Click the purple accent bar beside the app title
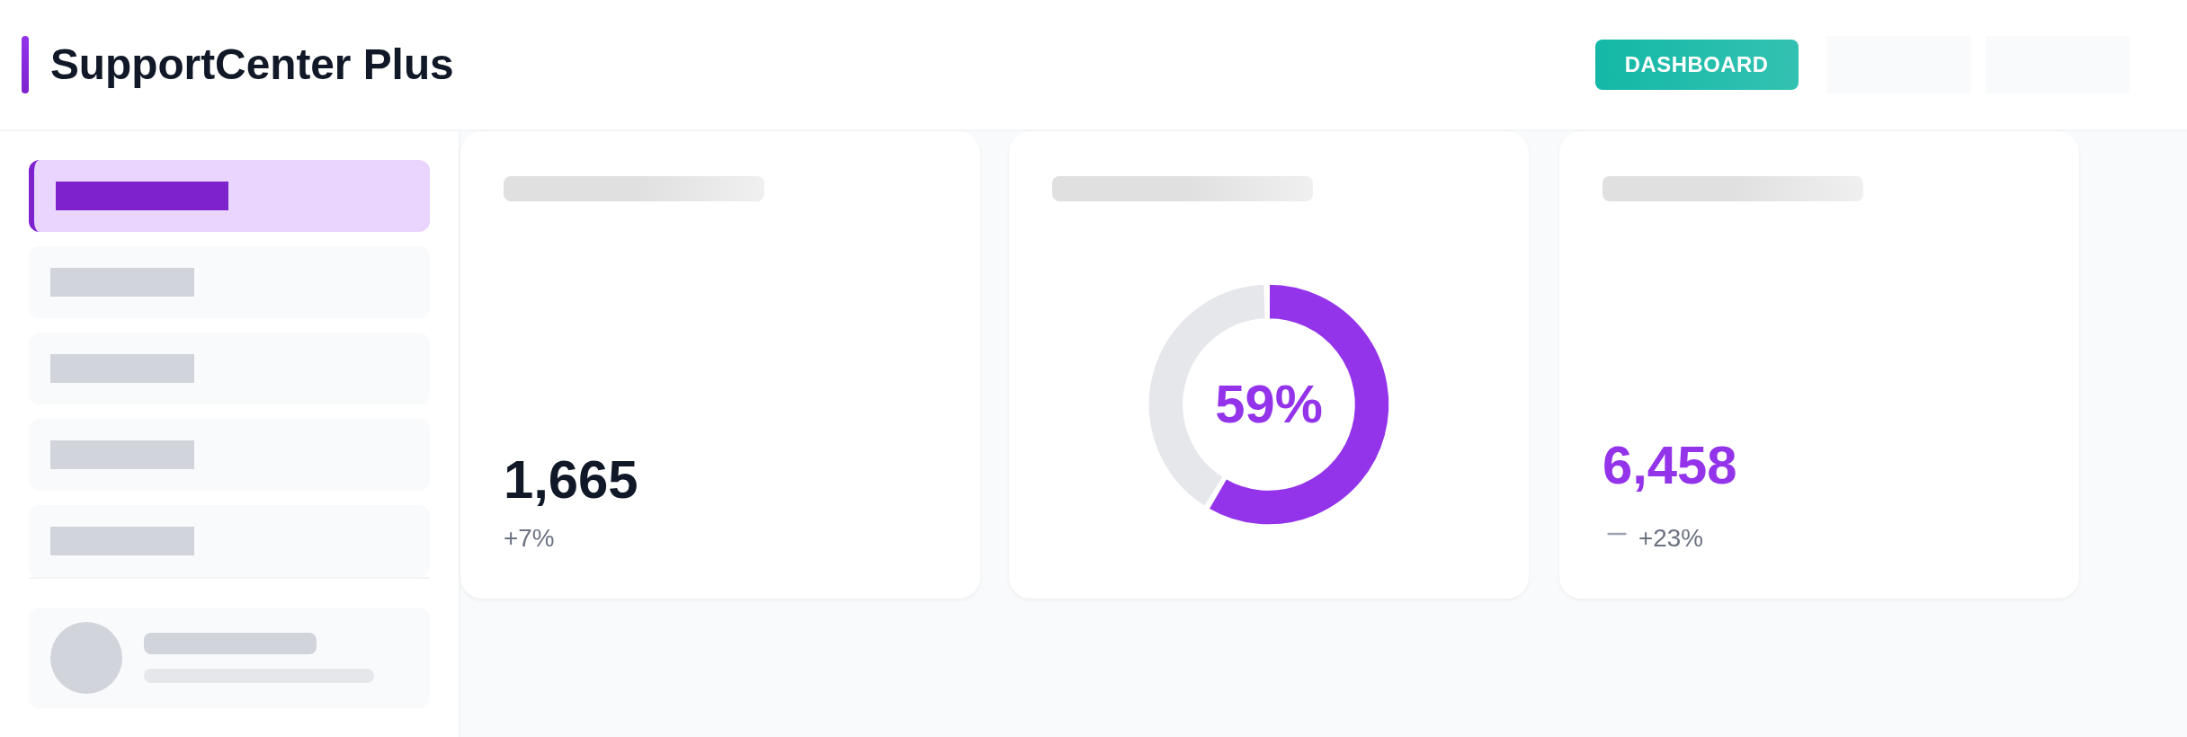Screen dimensions: 2187x737 point(25,65)
